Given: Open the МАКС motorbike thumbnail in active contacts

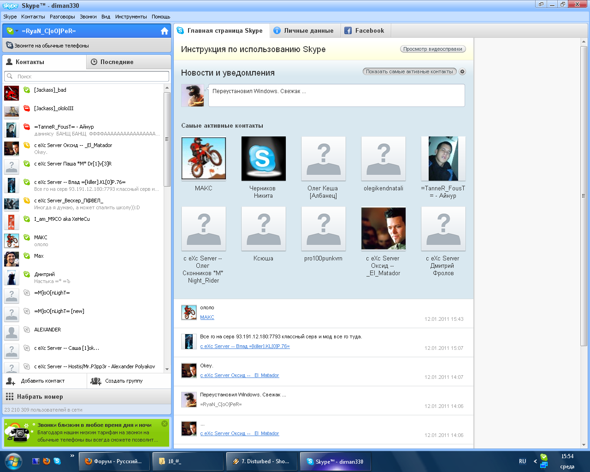Looking at the screenshot, I should tap(204, 159).
